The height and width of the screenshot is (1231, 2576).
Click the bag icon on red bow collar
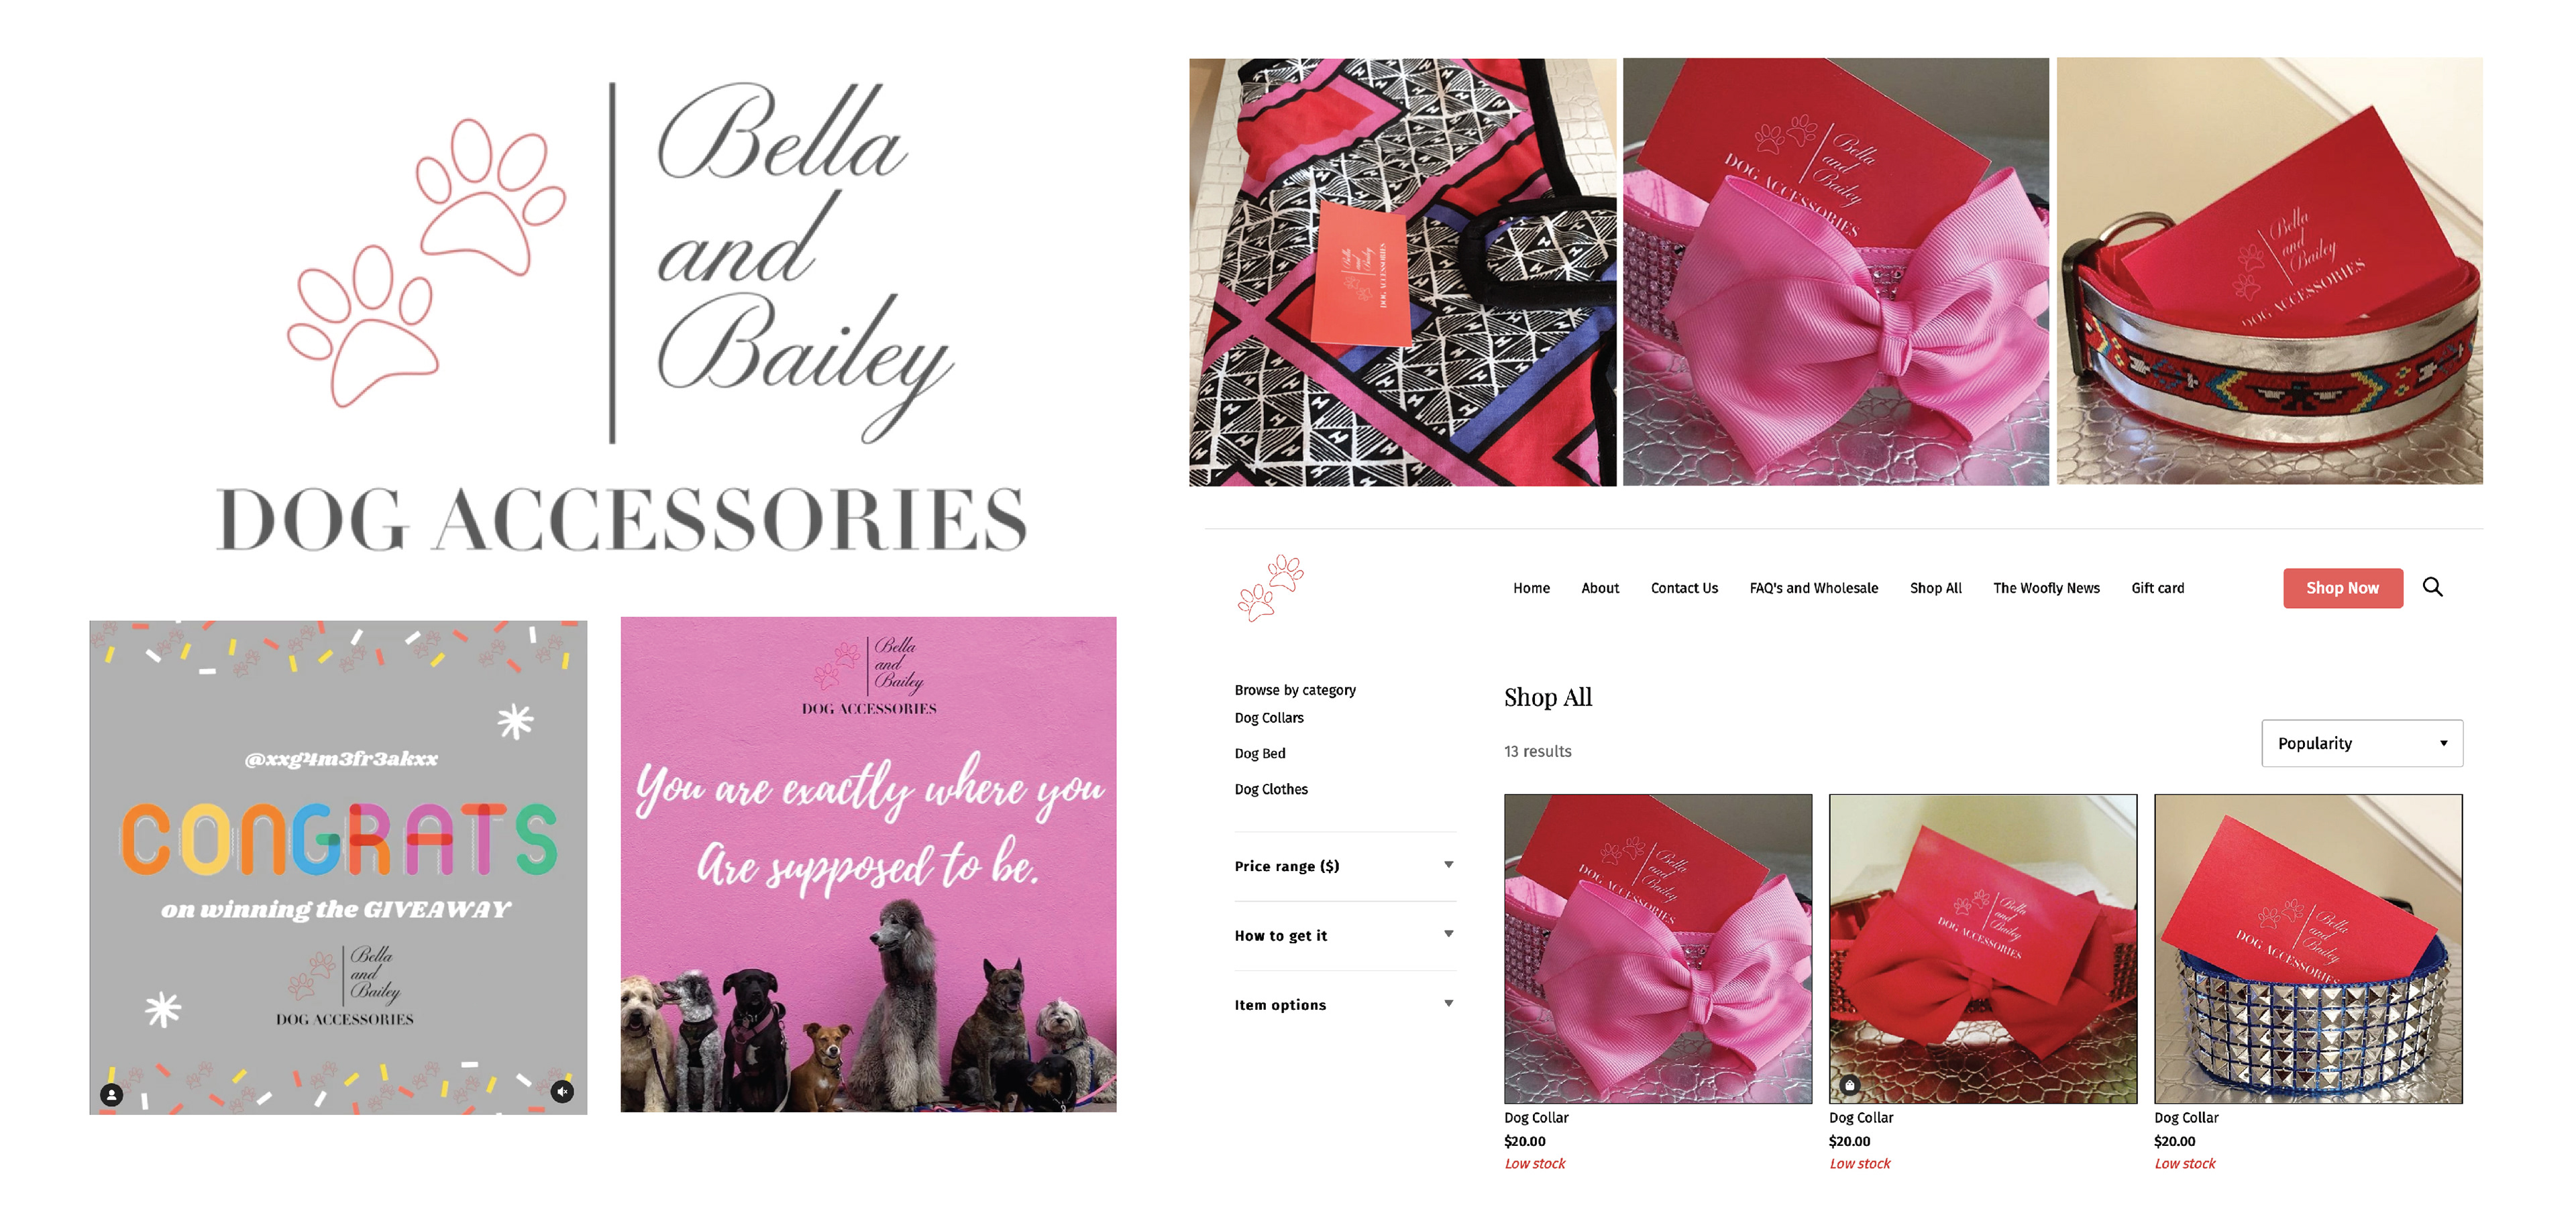[x=1850, y=1084]
